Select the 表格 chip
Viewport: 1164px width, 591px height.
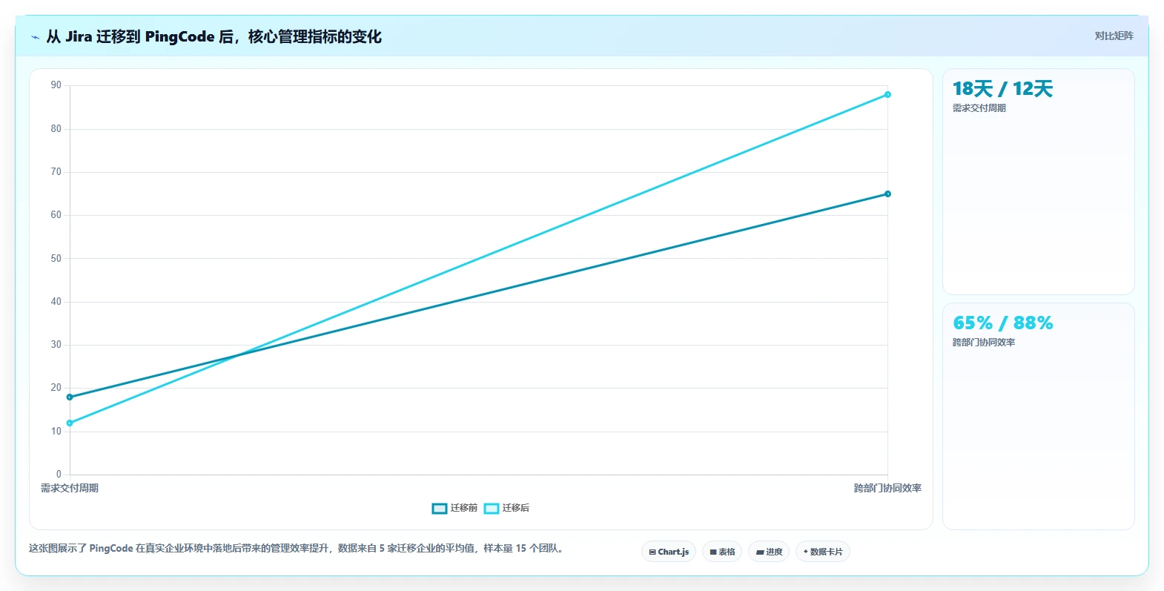pyautogui.click(x=722, y=552)
